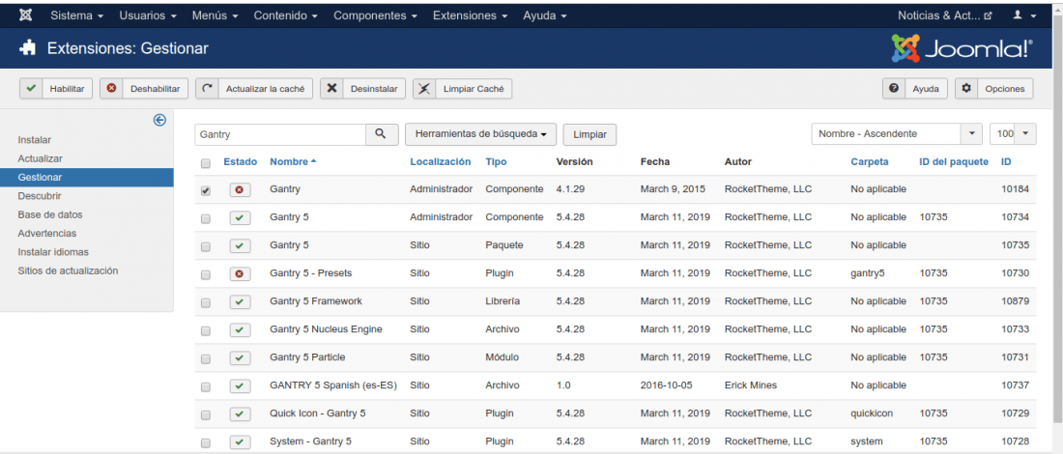The image size is (1063, 454).
Task: Click Actualizar la caché button
Action: click(254, 89)
